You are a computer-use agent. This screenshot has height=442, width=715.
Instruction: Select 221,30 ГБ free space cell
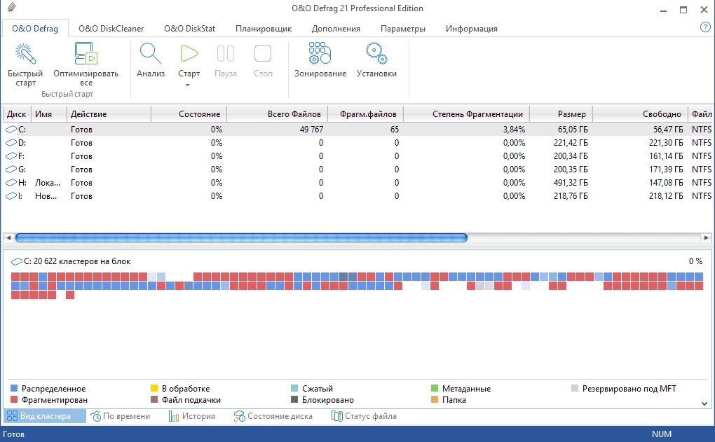(x=666, y=143)
